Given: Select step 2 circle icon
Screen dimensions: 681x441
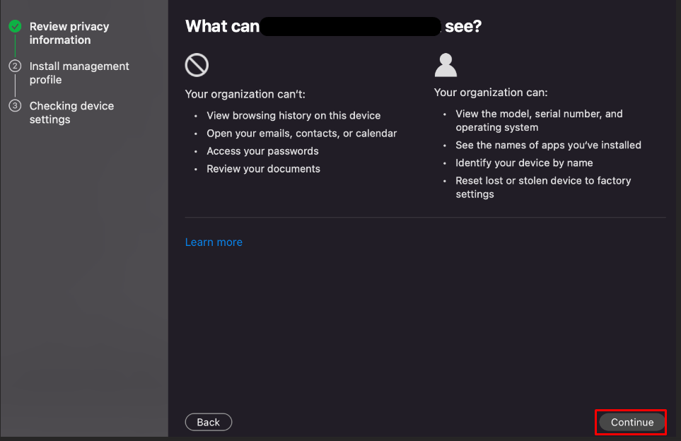Looking at the screenshot, I should click(15, 66).
